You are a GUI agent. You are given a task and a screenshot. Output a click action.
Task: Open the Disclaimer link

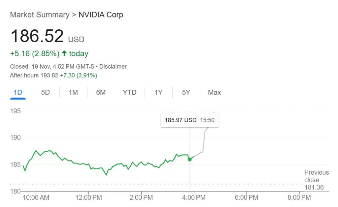coord(113,66)
